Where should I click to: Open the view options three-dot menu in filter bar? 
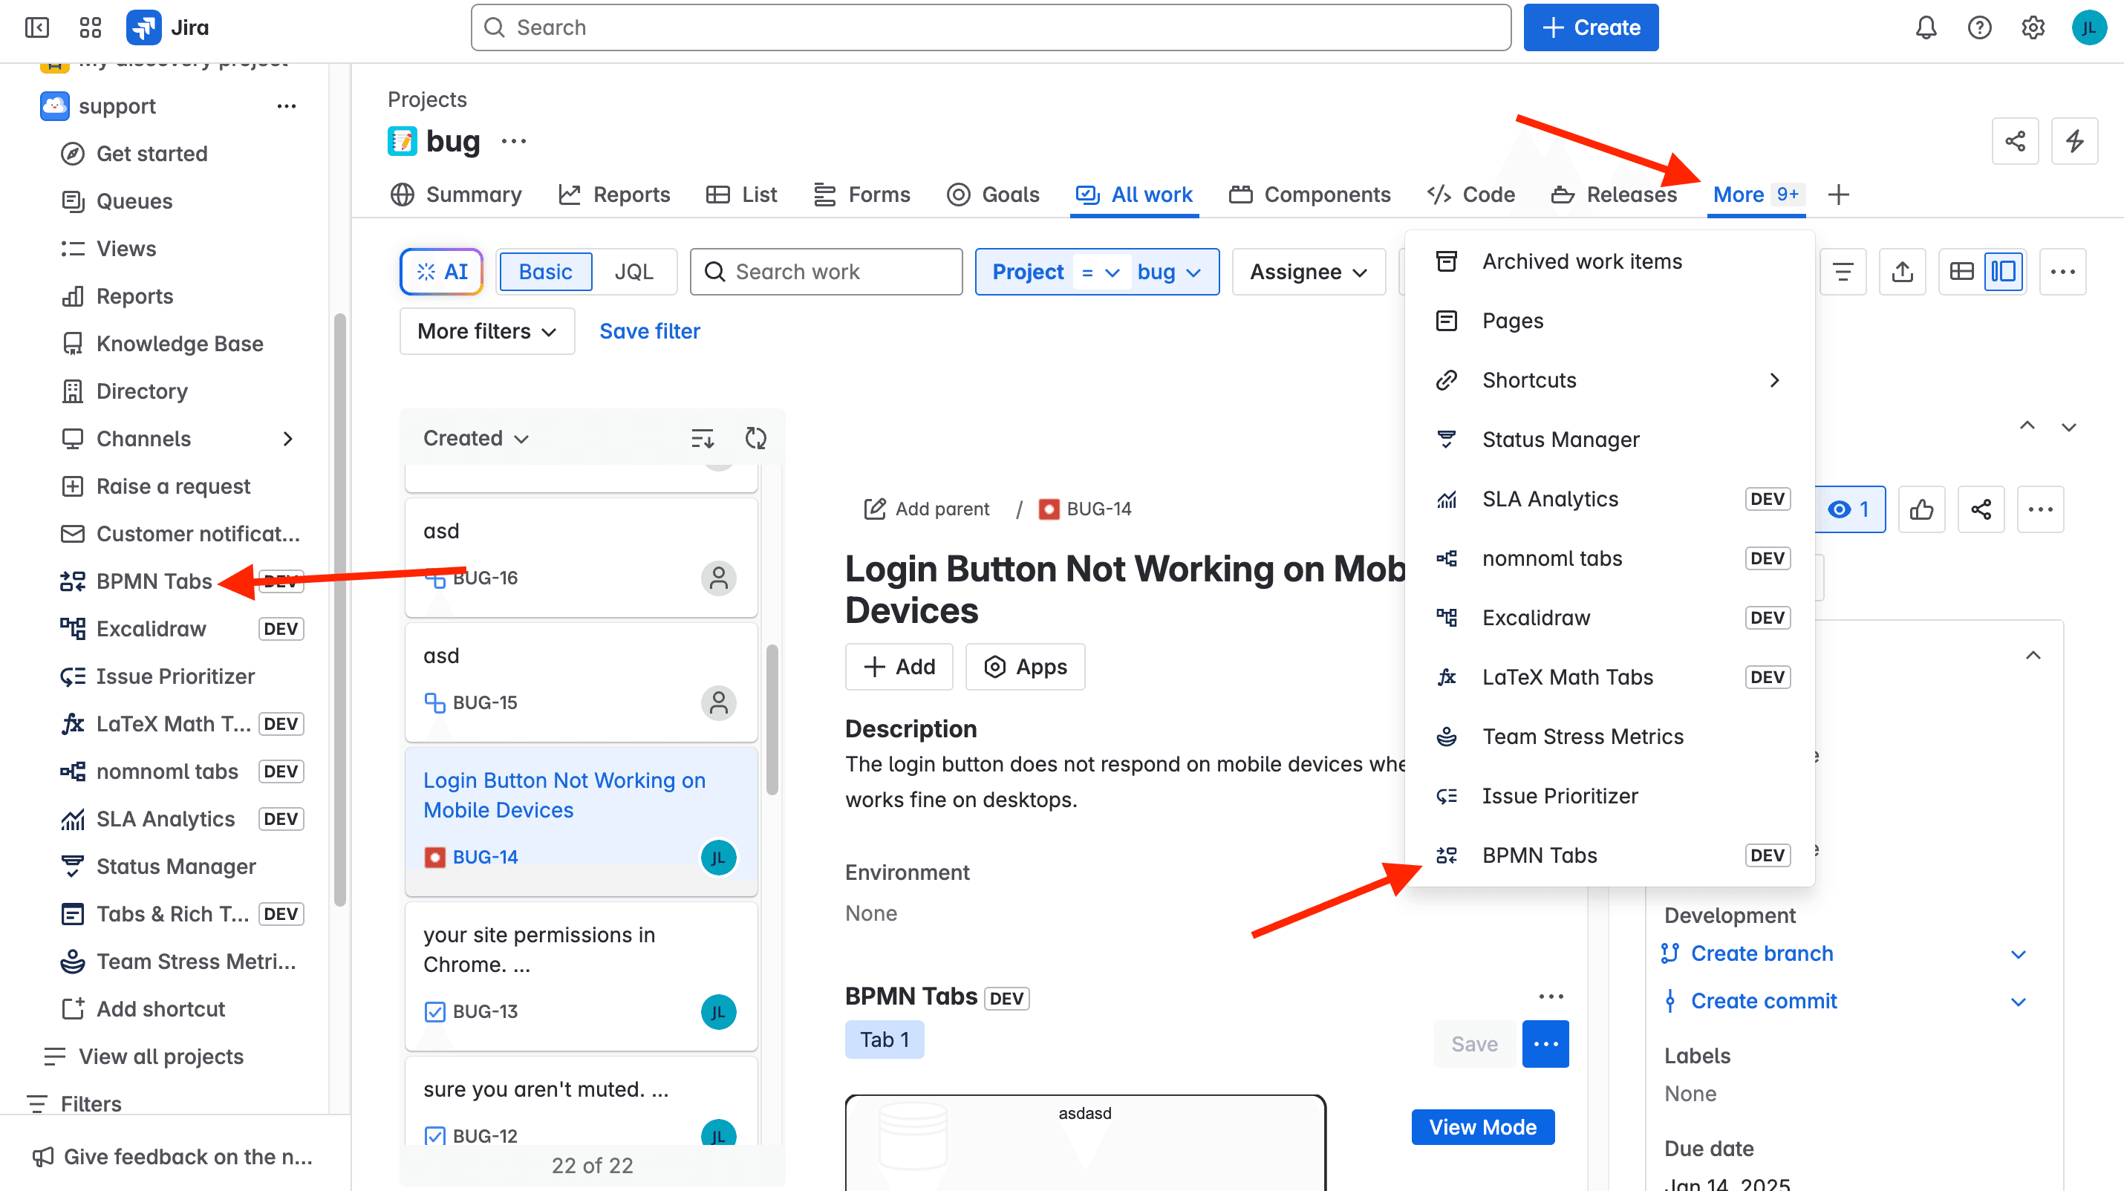tap(2062, 271)
